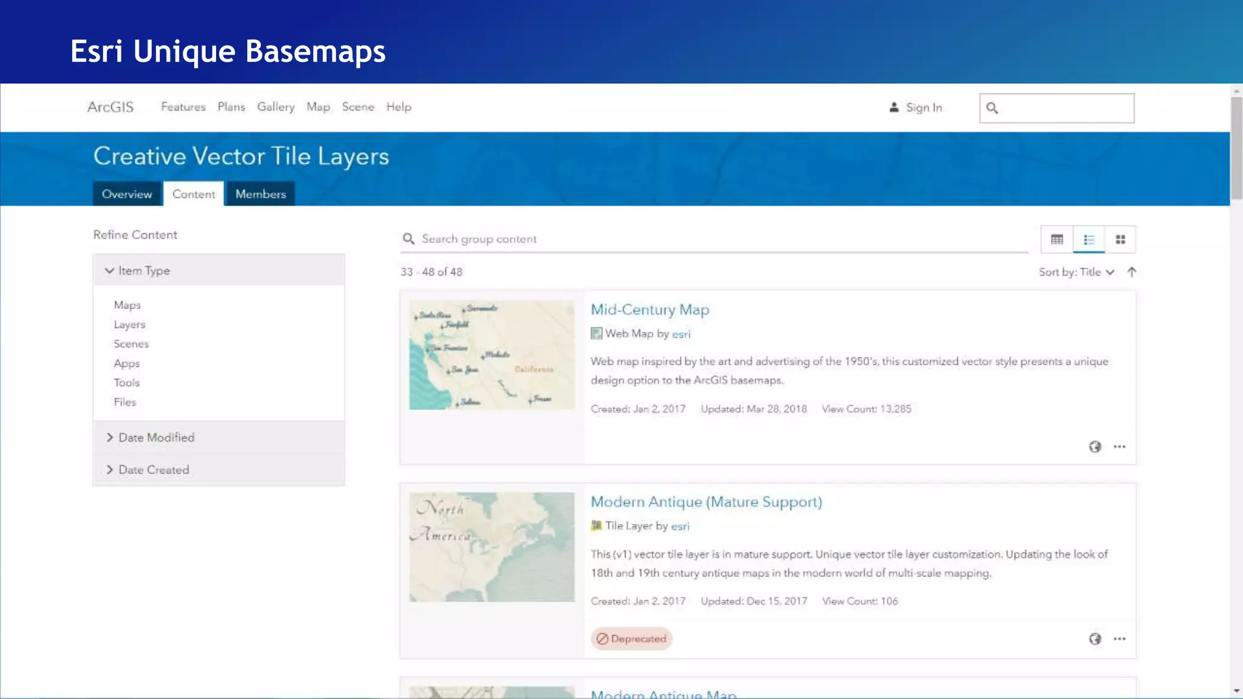Reverse sort direction arrow

pyautogui.click(x=1131, y=272)
